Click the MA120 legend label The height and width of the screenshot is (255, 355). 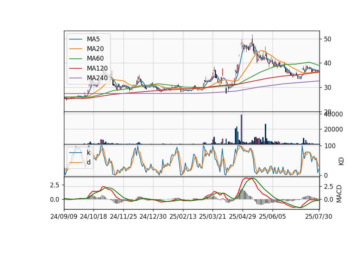97,68
